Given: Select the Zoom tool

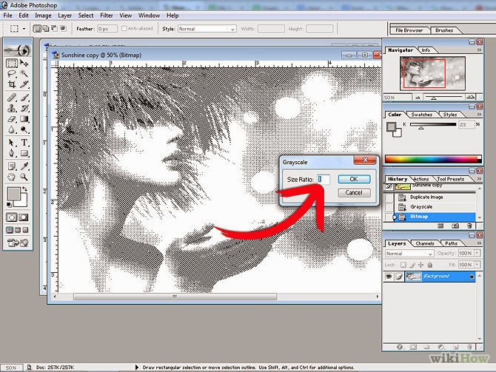Looking at the screenshot, I should pyautogui.click(x=24, y=177).
